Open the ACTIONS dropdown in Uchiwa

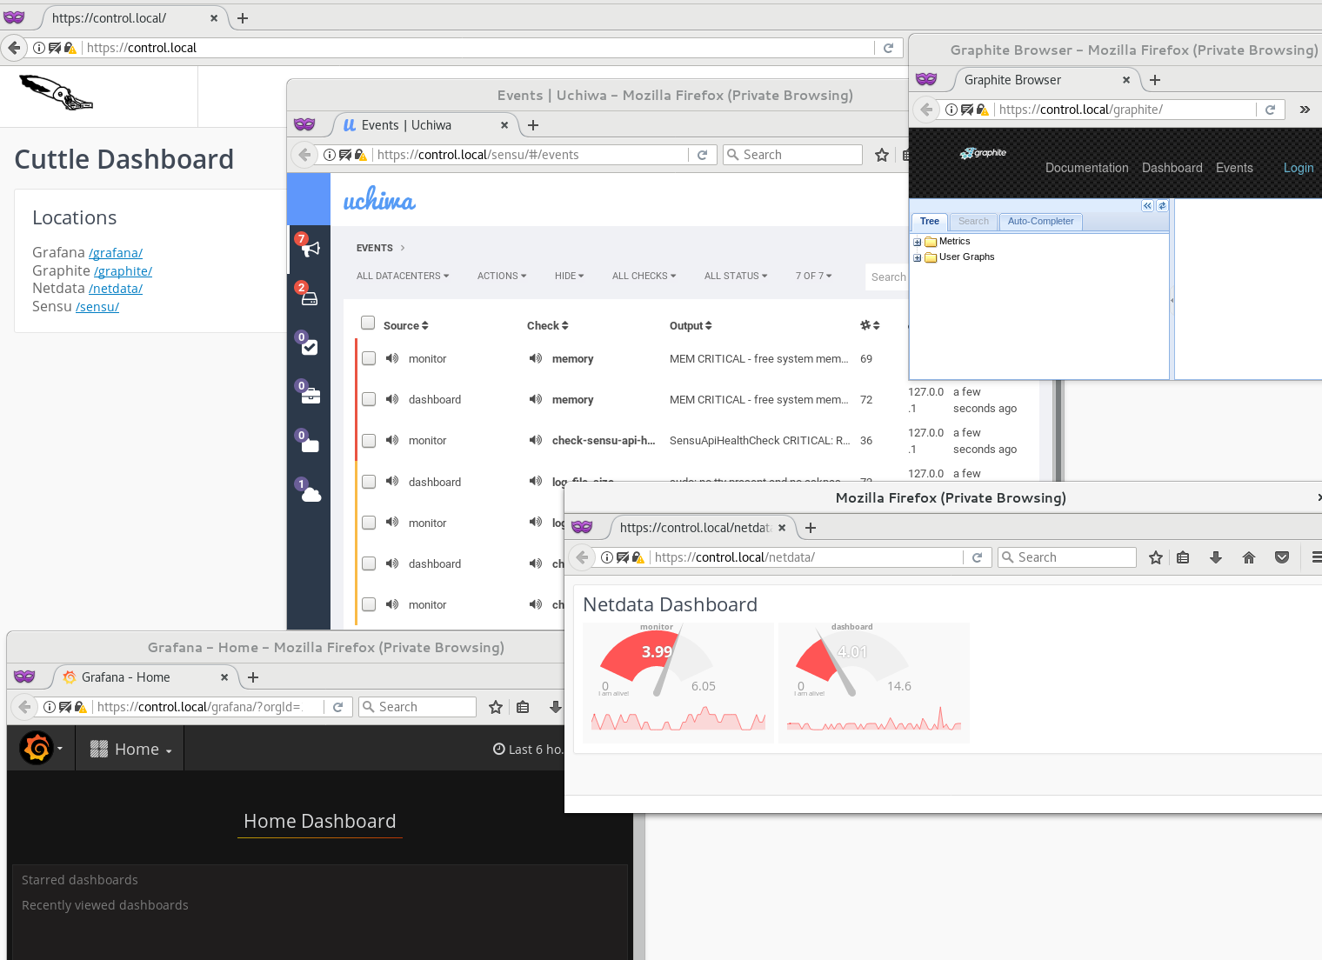click(x=502, y=276)
